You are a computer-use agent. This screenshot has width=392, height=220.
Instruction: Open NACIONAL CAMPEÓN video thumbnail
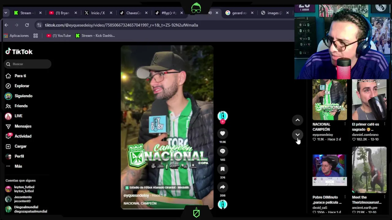point(330,100)
